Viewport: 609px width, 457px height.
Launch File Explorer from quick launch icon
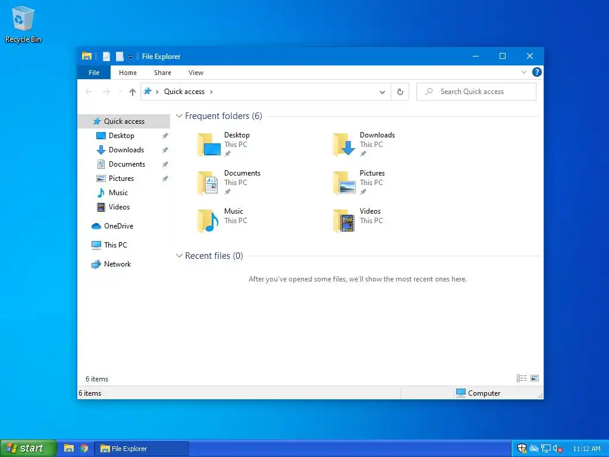pyautogui.click(x=69, y=448)
